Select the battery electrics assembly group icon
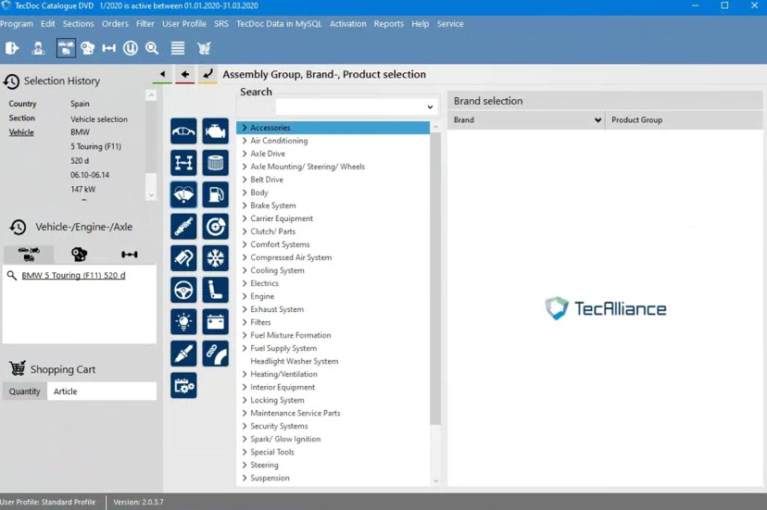The height and width of the screenshot is (510, 767). pos(215,322)
